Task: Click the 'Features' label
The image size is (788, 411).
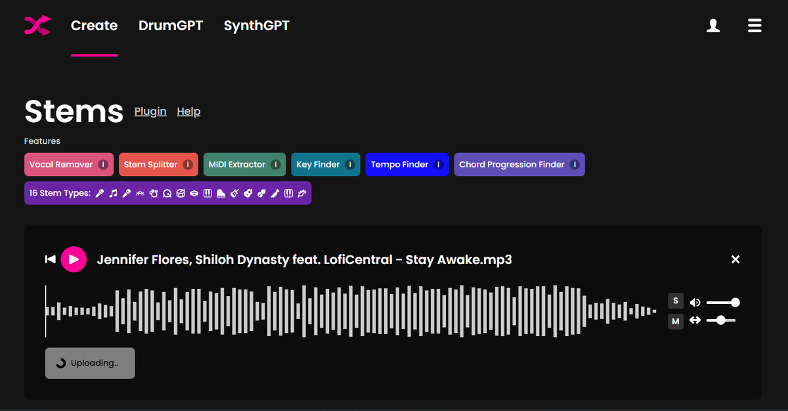Action: pyautogui.click(x=42, y=141)
